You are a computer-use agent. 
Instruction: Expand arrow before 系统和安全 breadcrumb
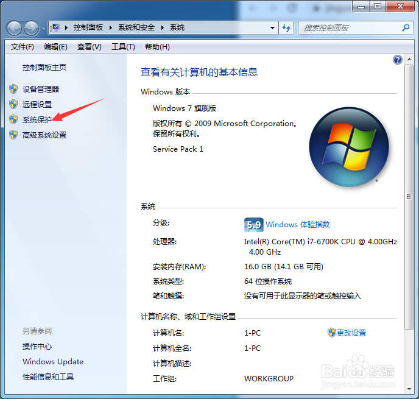[111, 27]
